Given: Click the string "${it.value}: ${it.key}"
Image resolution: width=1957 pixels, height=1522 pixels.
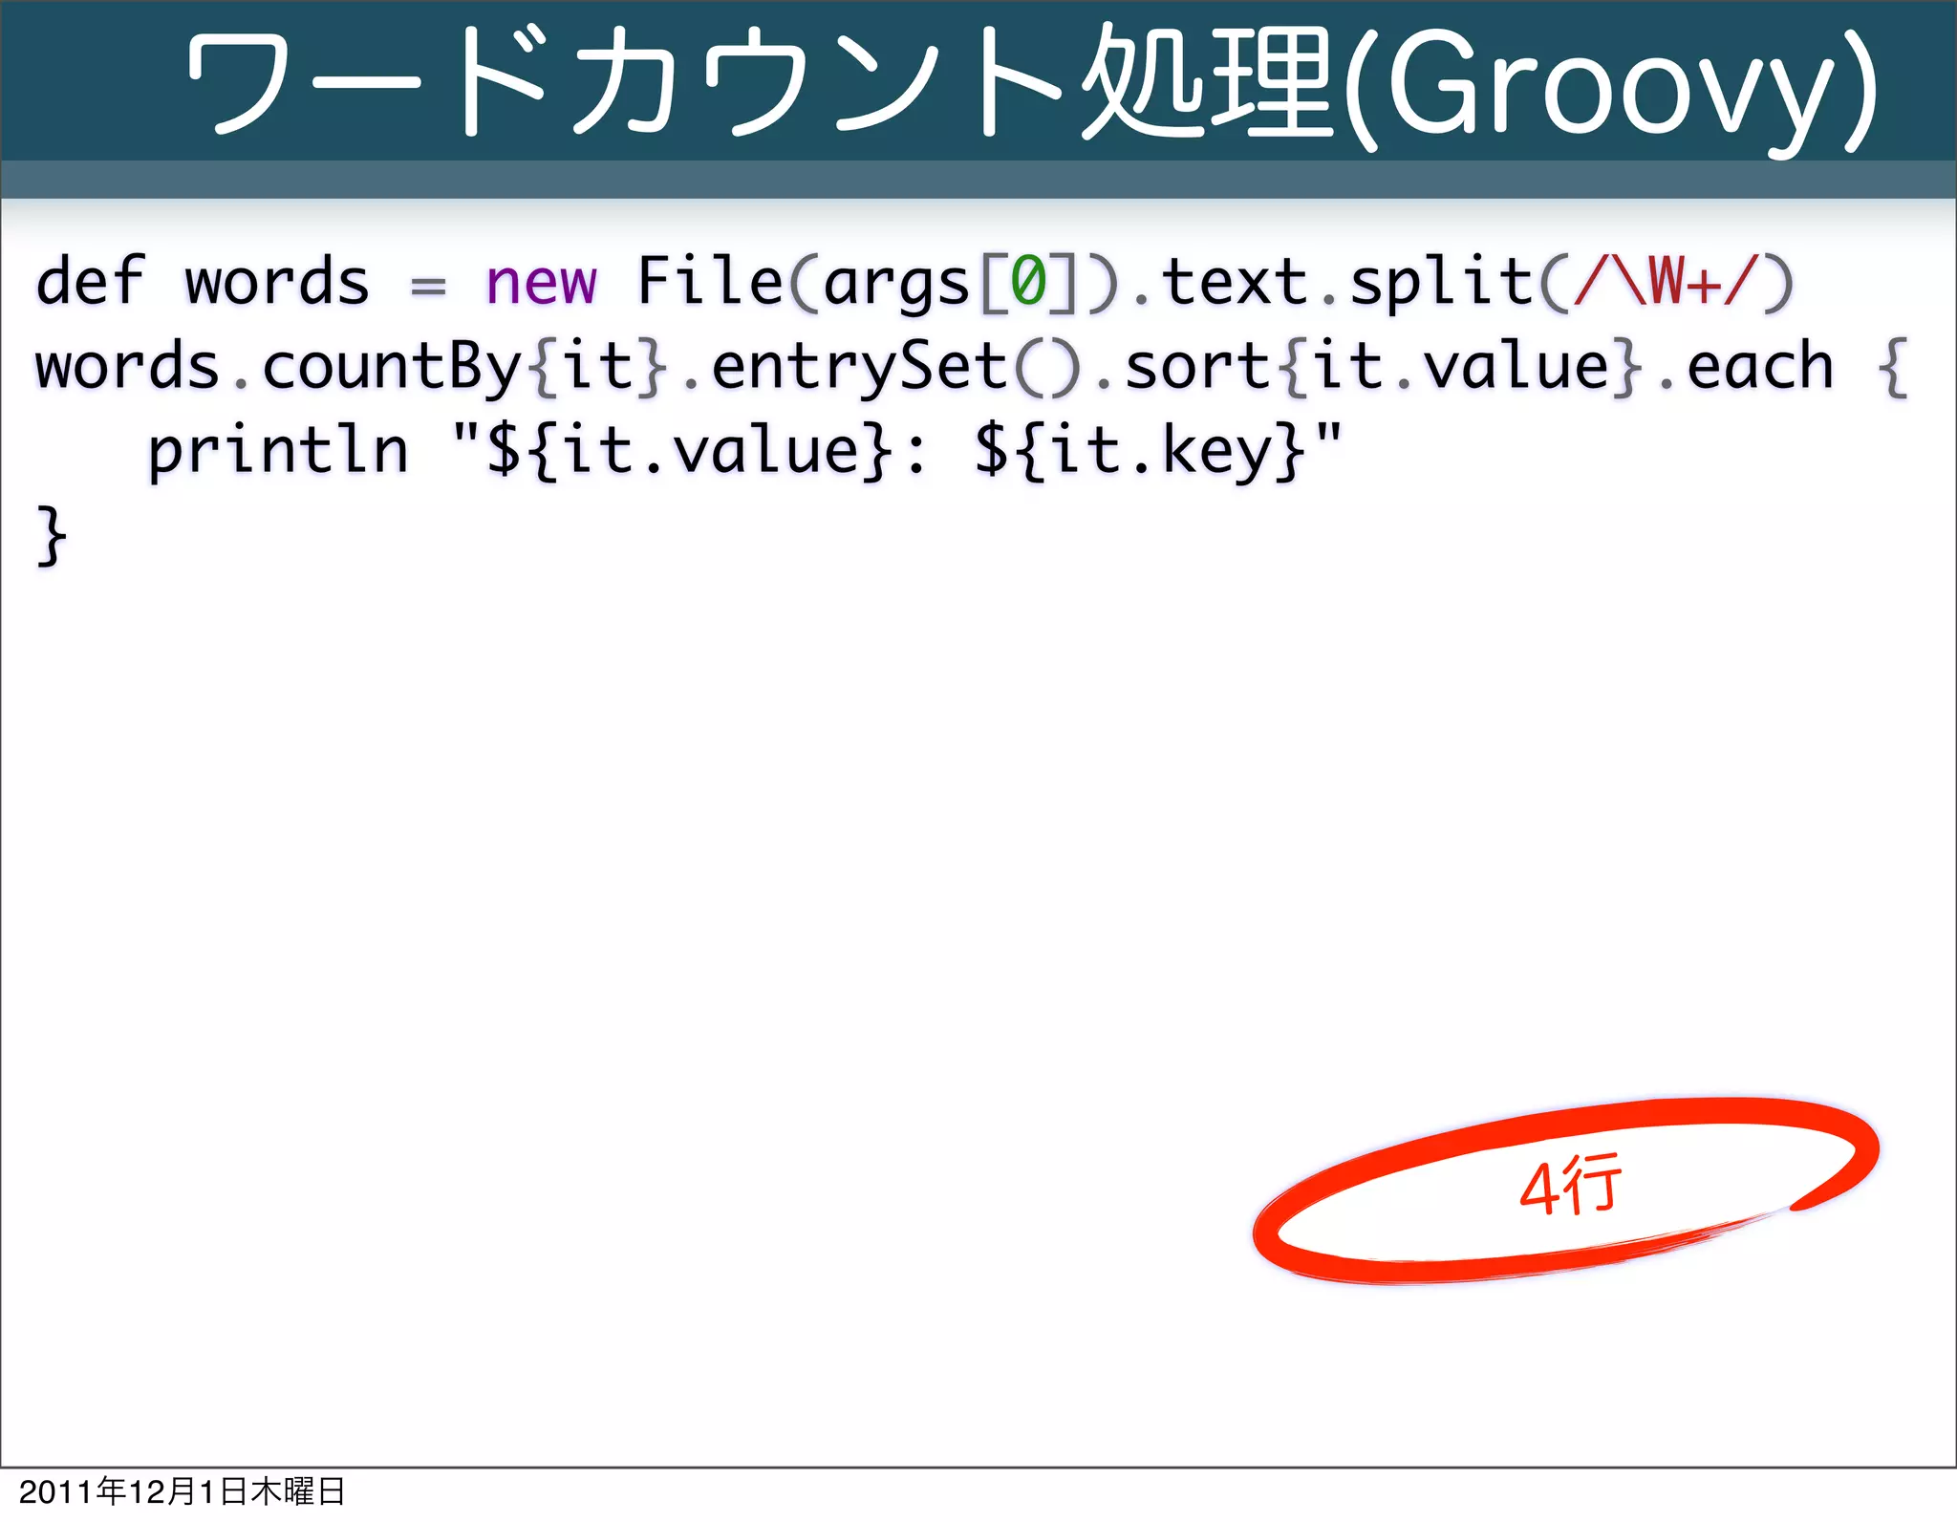Looking at the screenshot, I should pos(897,450).
